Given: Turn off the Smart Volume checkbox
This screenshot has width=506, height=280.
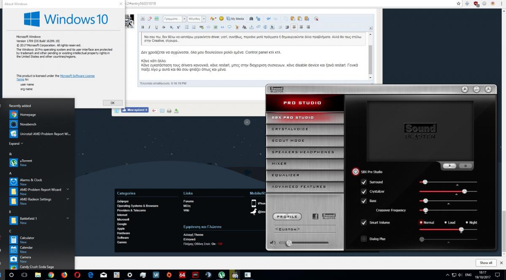Looking at the screenshot, I should pyautogui.click(x=364, y=222).
